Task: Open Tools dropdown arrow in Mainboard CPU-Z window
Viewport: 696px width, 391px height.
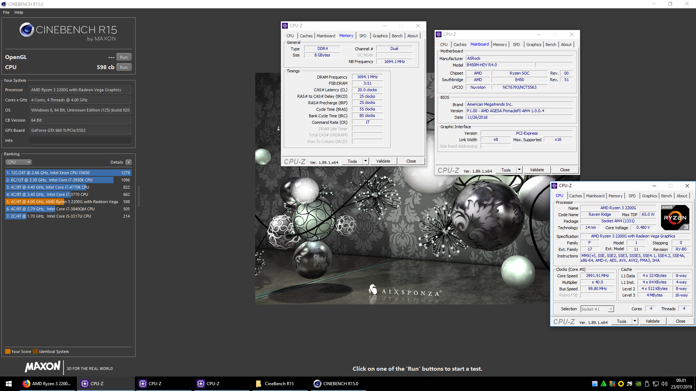Action: click(x=519, y=170)
